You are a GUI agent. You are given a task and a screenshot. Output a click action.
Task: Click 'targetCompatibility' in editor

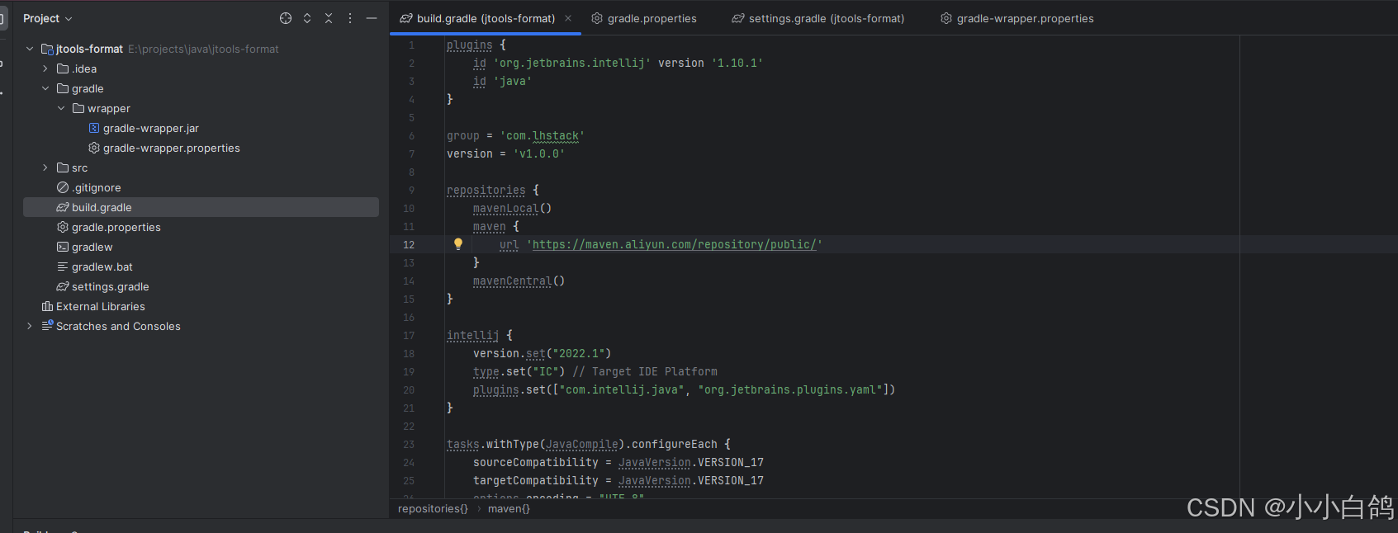point(535,480)
